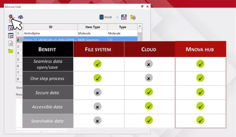Image resolution: width=236 pixels, height=137 pixels.
Task: Click the search magnifier icon in Mnova Hub
Action: (11, 16)
